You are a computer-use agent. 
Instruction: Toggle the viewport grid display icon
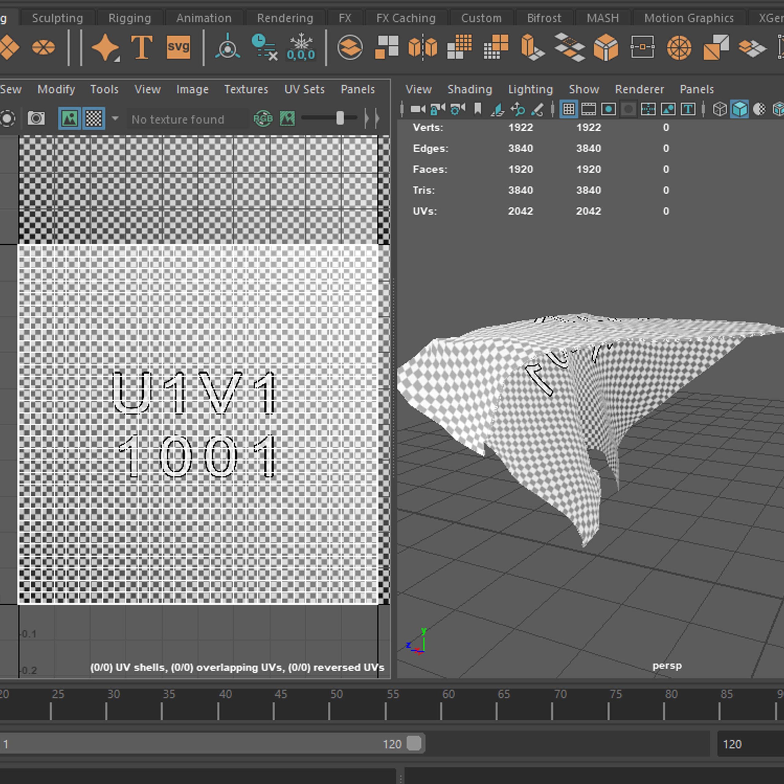pos(568,109)
